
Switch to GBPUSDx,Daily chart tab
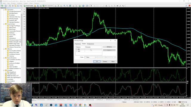71,100
